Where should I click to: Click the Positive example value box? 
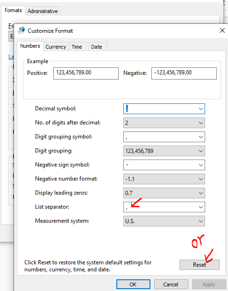pyautogui.click(x=86, y=73)
